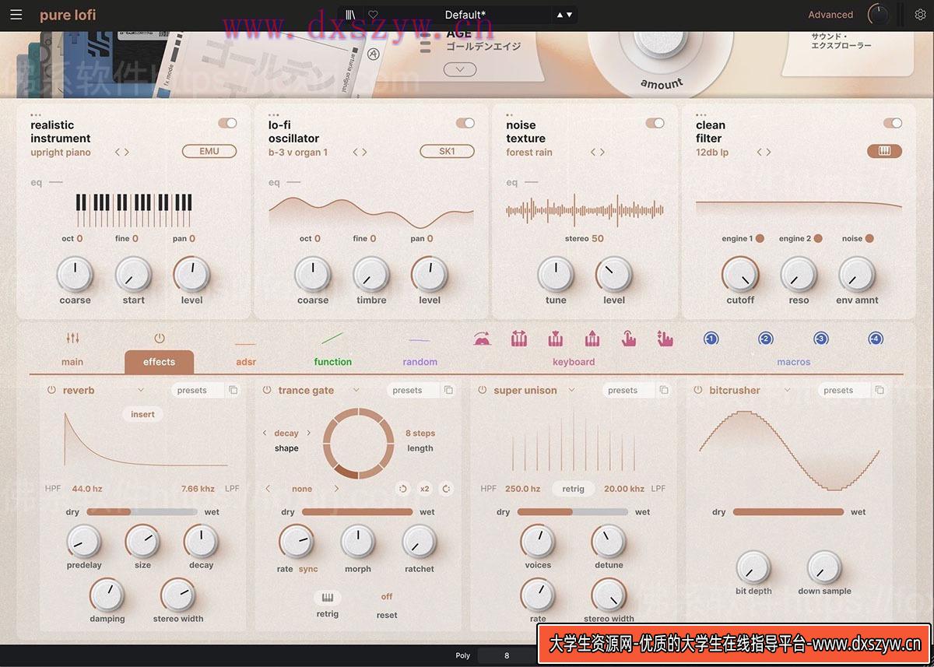Click the keyboard icon button in clean filter

[x=884, y=151]
